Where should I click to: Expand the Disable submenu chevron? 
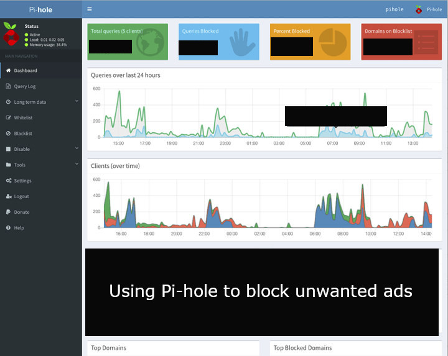[x=77, y=148]
